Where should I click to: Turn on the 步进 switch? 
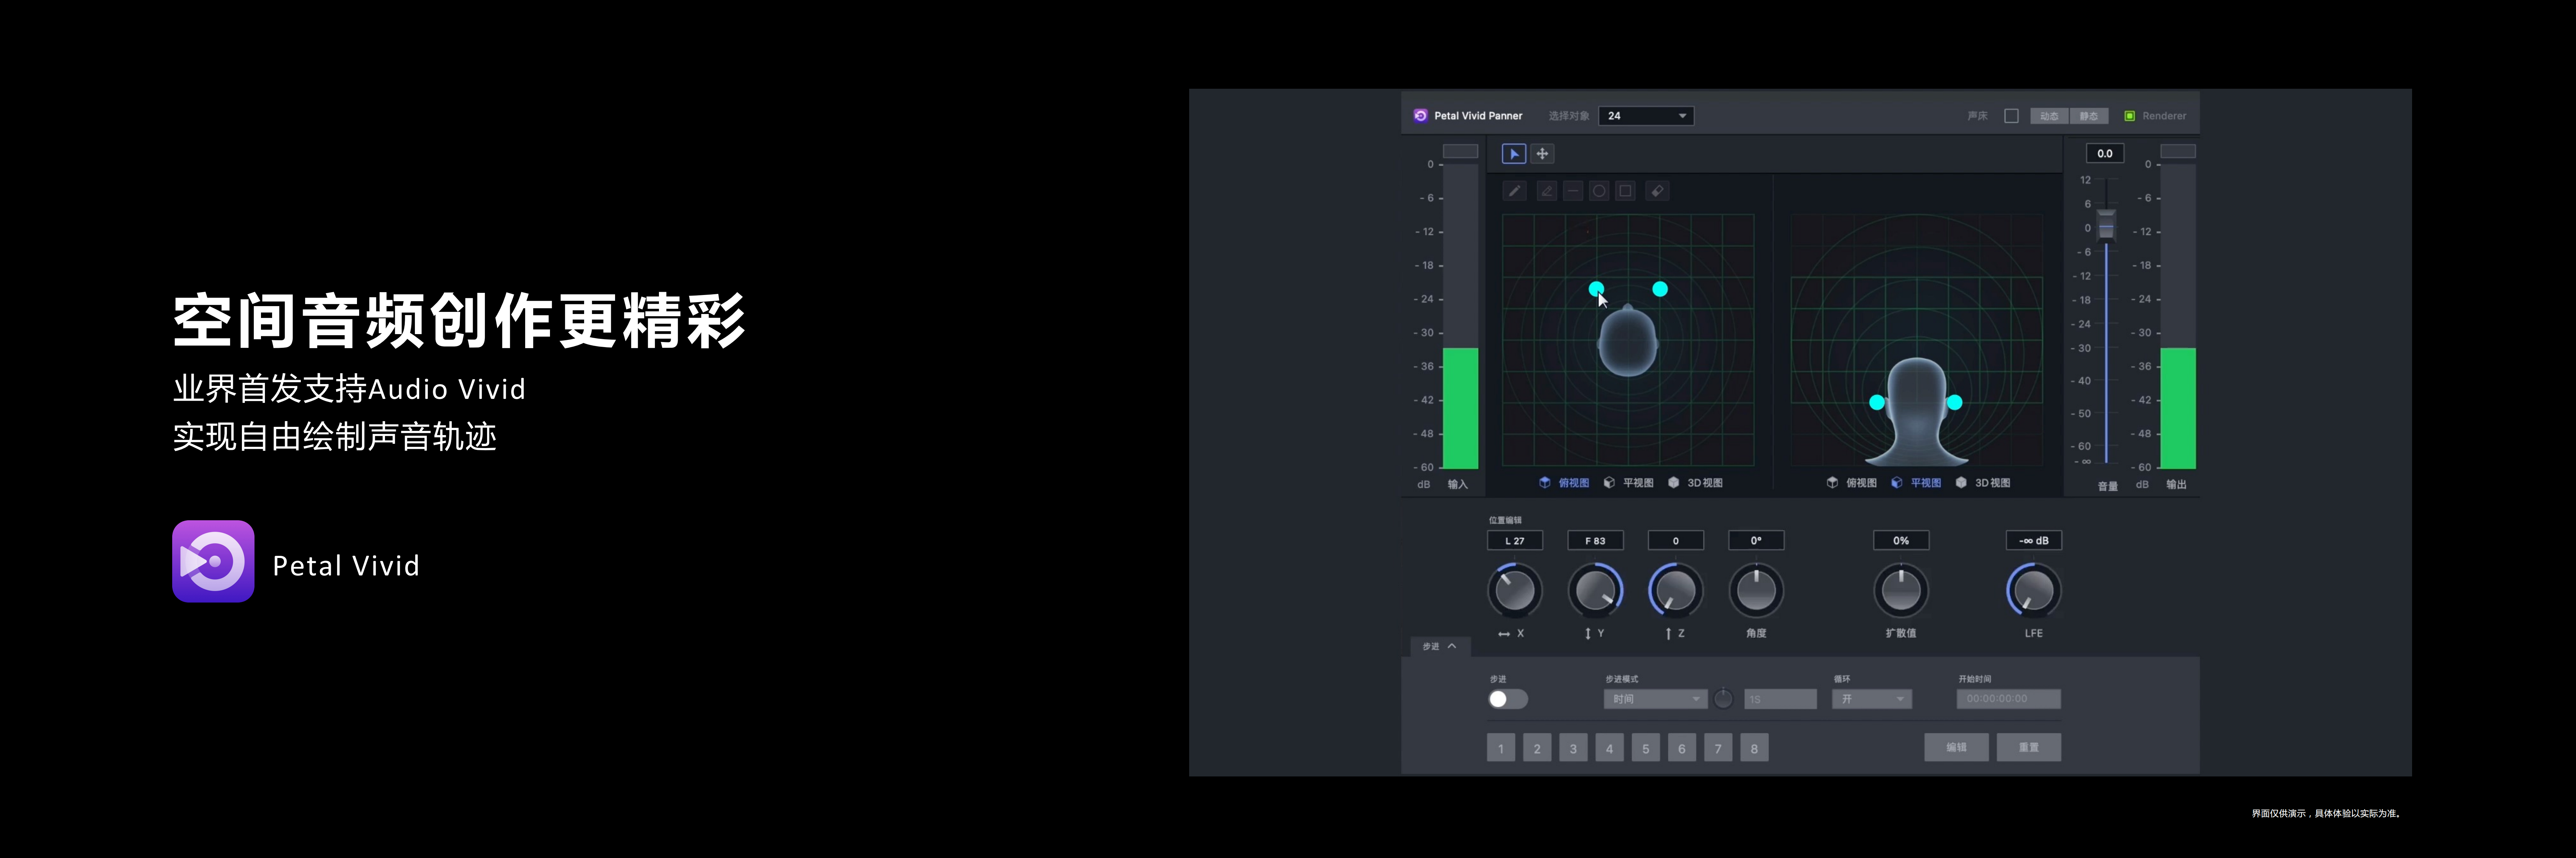tap(1507, 699)
